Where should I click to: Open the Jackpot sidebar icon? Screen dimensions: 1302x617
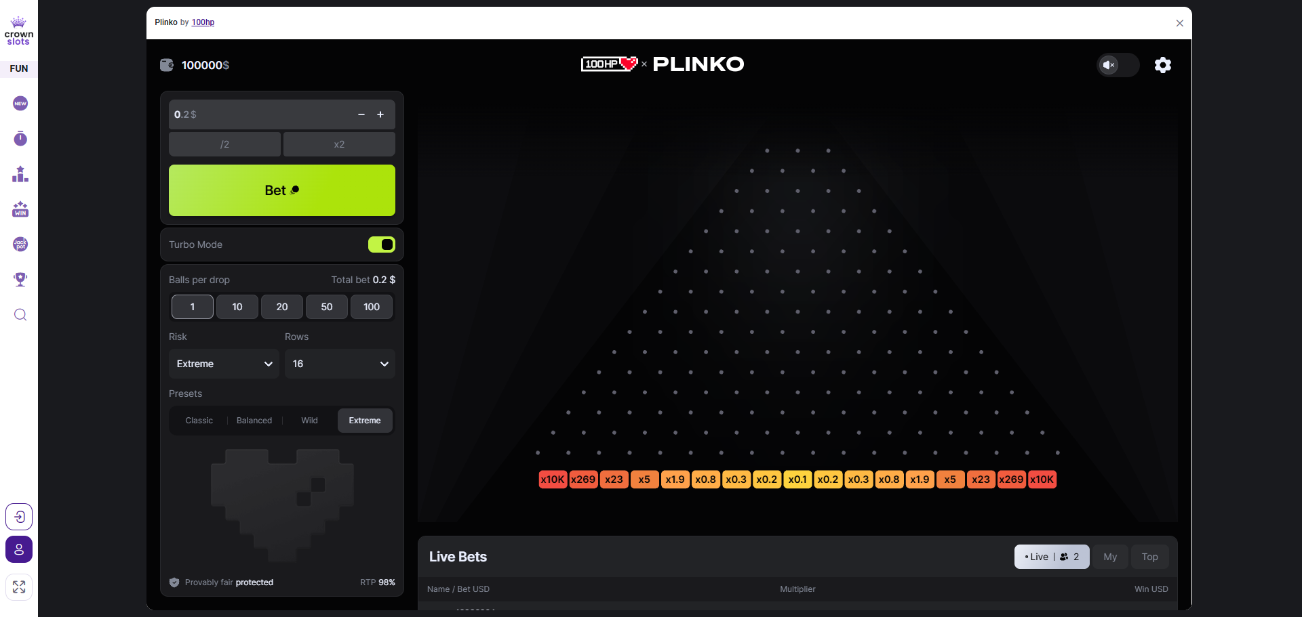[x=20, y=244]
